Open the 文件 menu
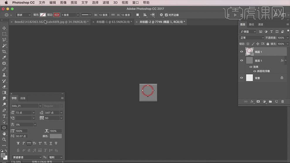The image size is (290, 163). (x=42, y=3)
